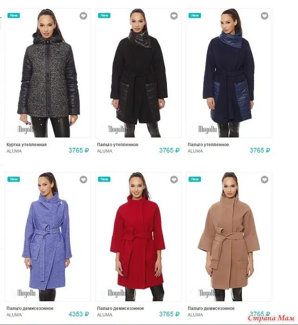Open the Куртка утепленная product link
298x325 pixels.
pos(26,145)
